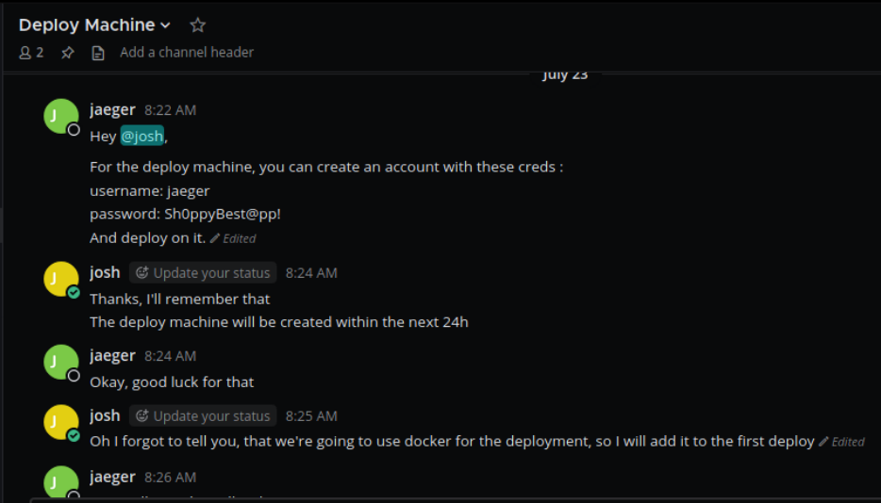The height and width of the screenshot is (503, 881).
Task: Open channel files icon in header
Action: click(x=97, y=53)
